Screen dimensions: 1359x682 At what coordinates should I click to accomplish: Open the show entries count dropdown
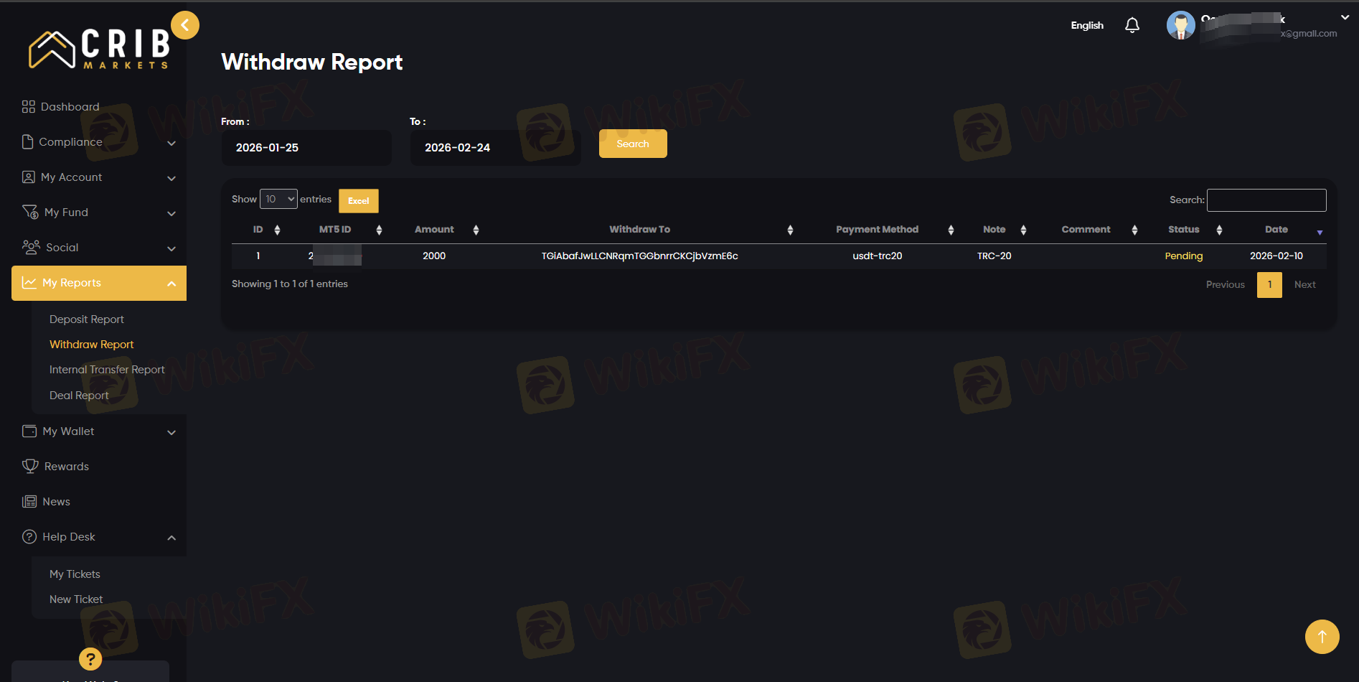click(x=278, y=199)
